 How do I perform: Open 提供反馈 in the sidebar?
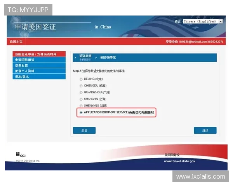tap(39, 65)
